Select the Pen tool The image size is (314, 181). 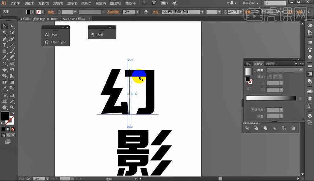[x=4, y=39]
